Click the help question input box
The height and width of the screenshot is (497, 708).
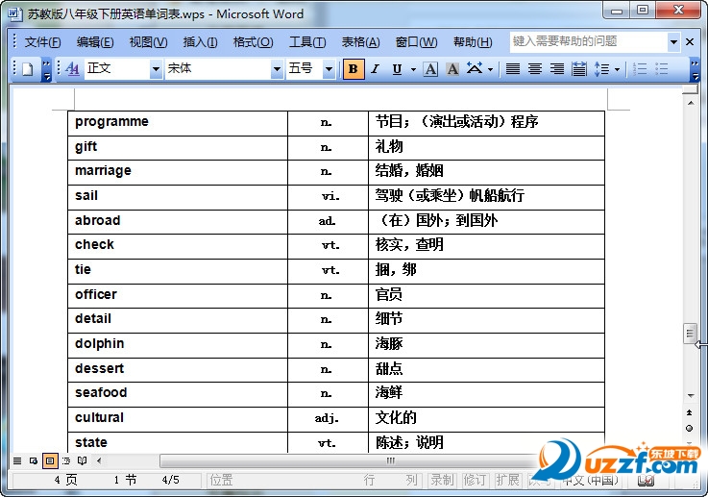pos(589,41)
